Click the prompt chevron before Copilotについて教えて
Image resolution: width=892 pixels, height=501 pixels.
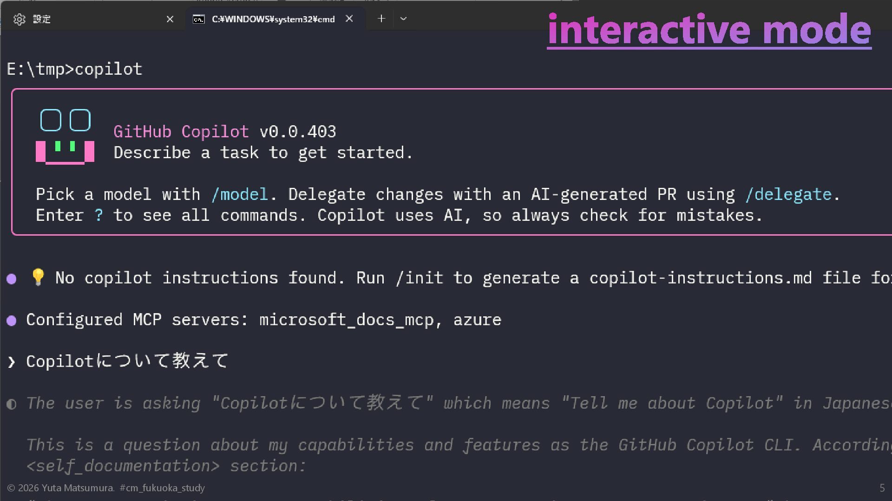12,362
